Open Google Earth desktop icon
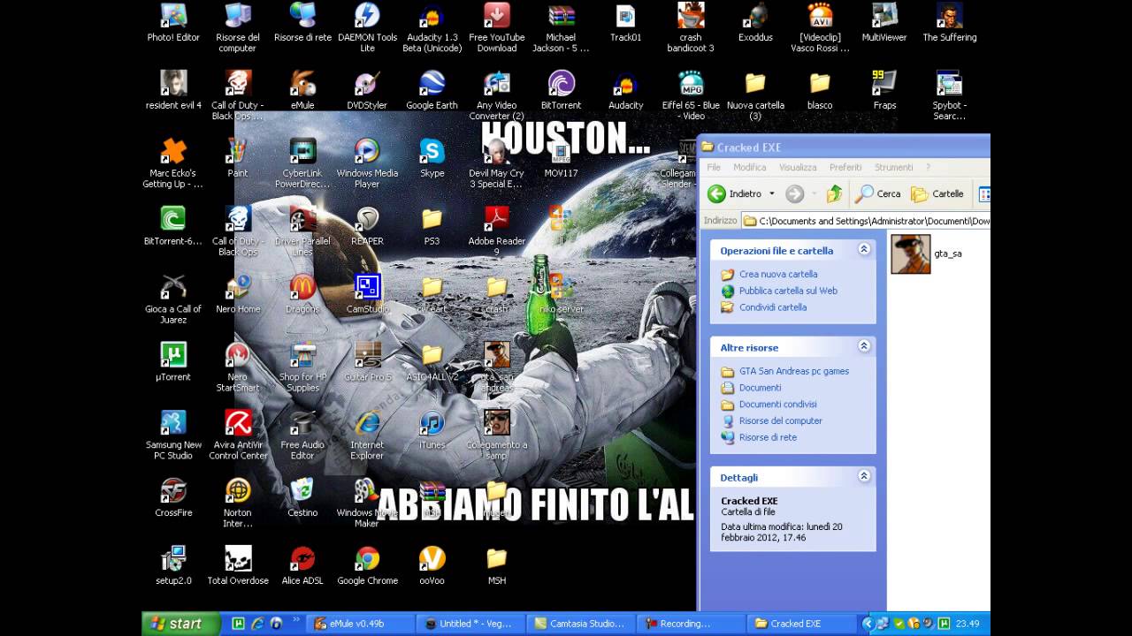This screenshot has height=636, width=1132. tap(432, 83)
